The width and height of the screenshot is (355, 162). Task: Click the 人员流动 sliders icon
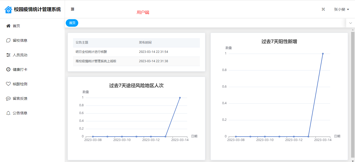8,55
